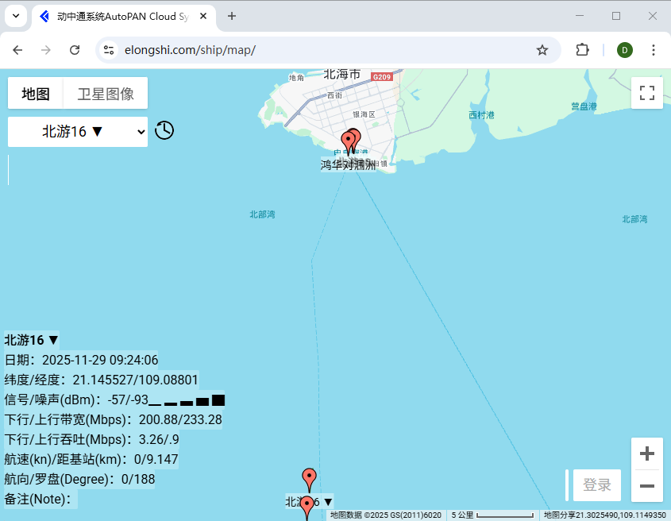Open the 北游16 vessel selector dropdown
Image resolution: width=671 pixels, height=521 pixels.
tap(77, 129)
